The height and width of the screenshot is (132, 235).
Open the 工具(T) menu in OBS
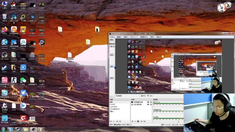pos(152,37)
